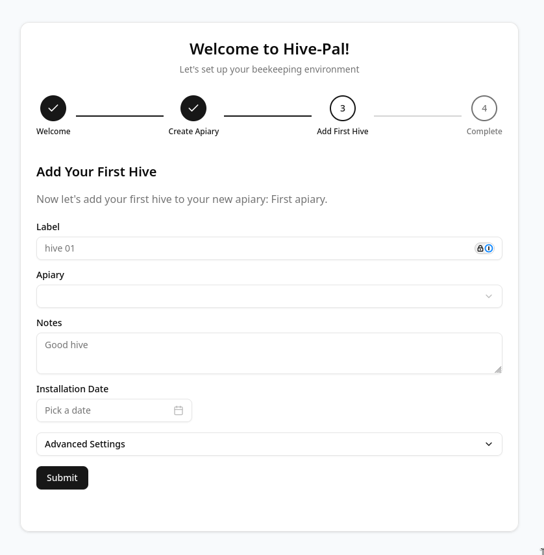The width and height of the screenshot is (544, 555).
Task: Click the "Welcome to Hive-Pal!" heading
Action: [269, 49]
